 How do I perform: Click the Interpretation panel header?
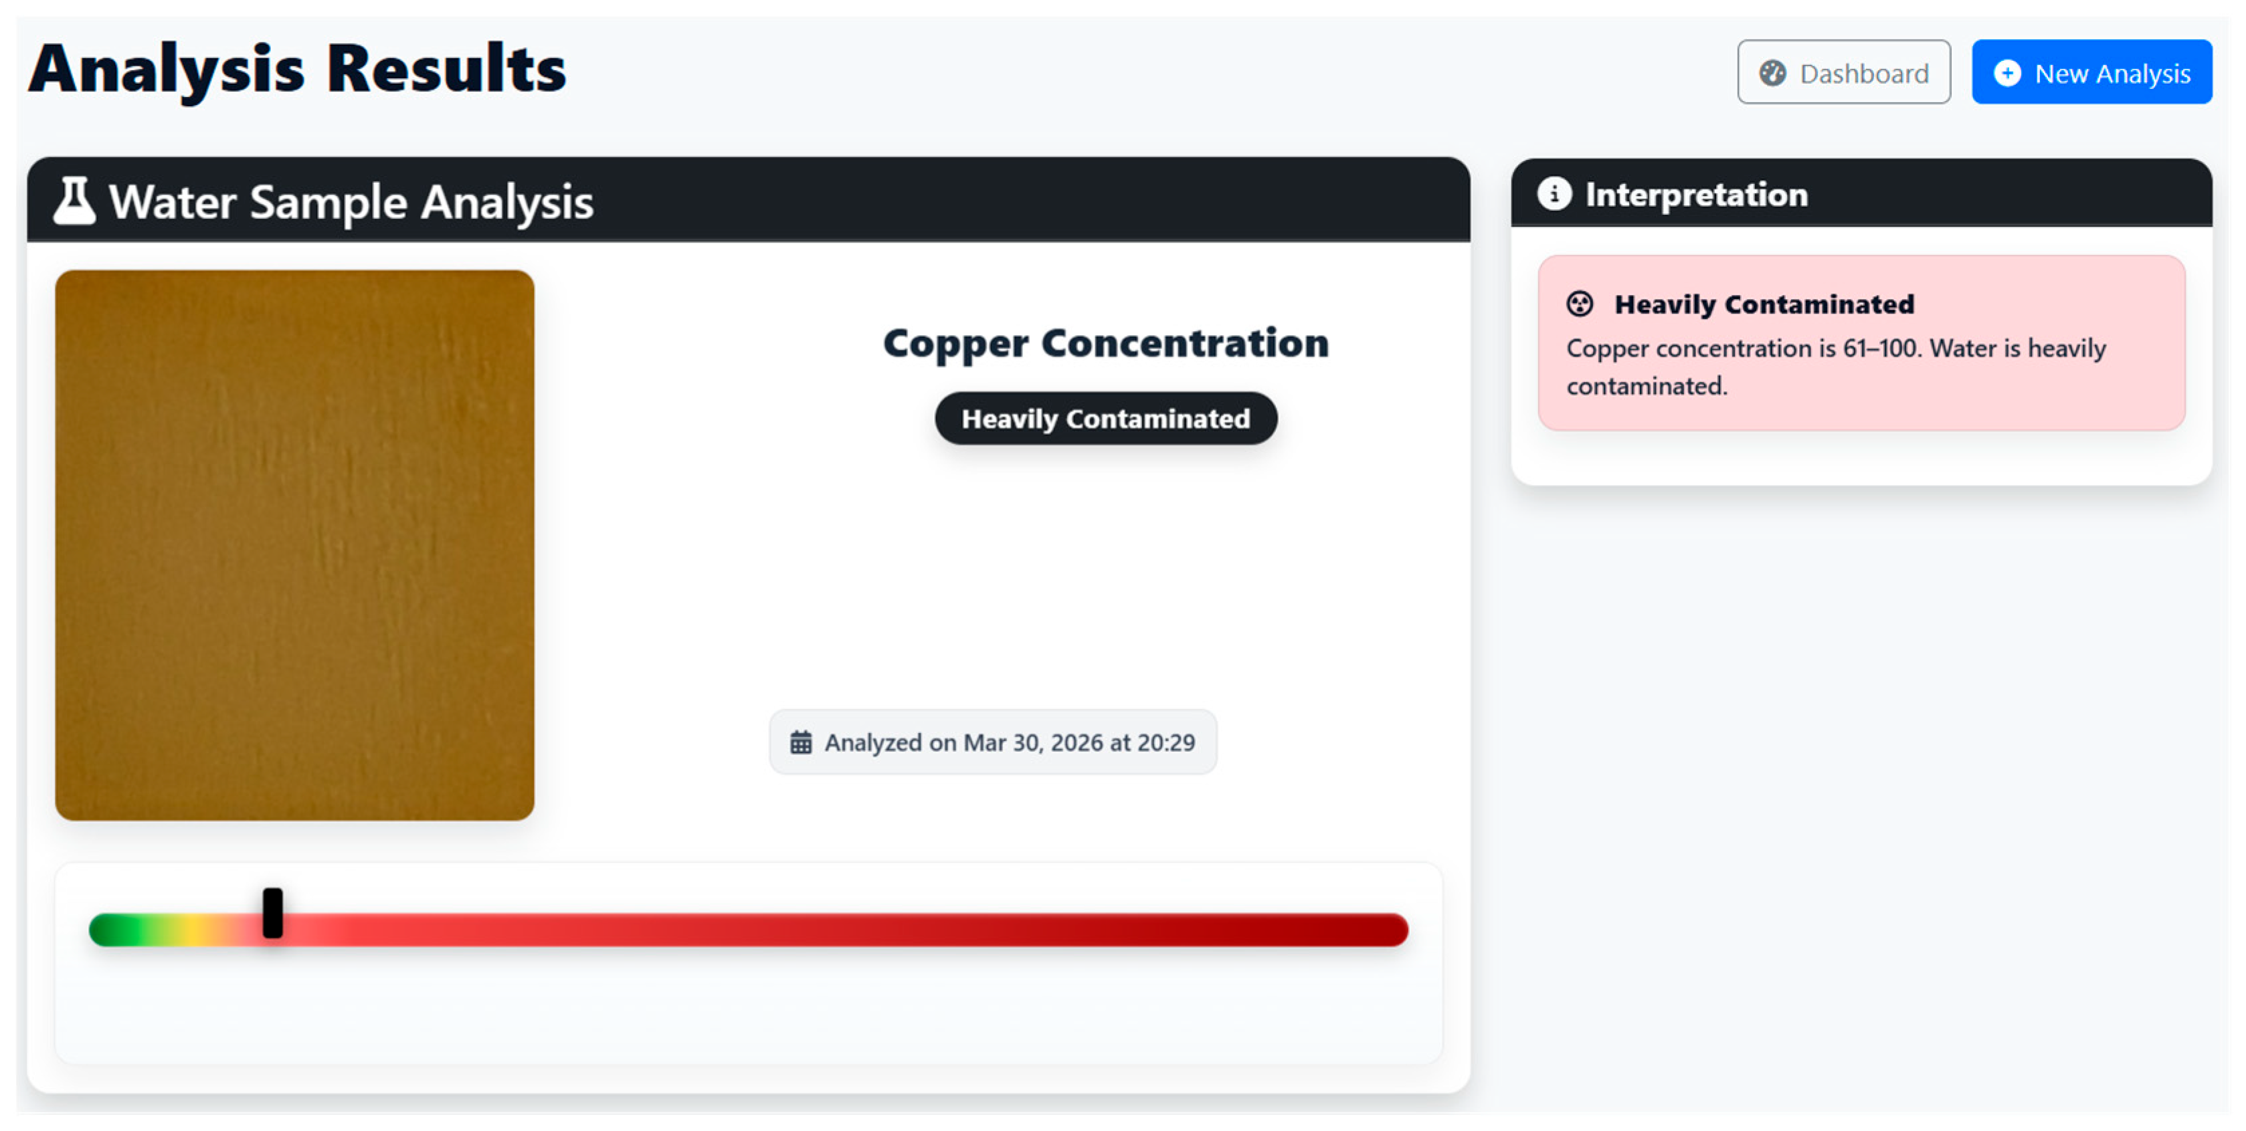coord(1861,193)
